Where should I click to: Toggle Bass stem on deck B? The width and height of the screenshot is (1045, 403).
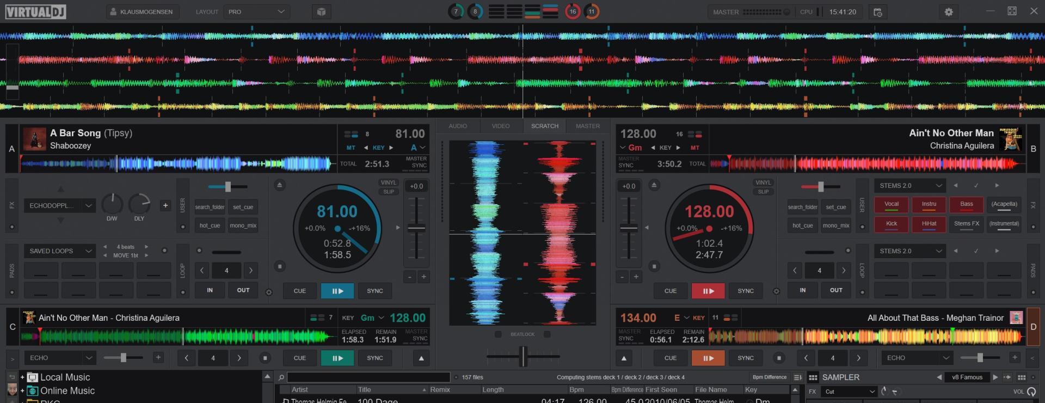966,205
